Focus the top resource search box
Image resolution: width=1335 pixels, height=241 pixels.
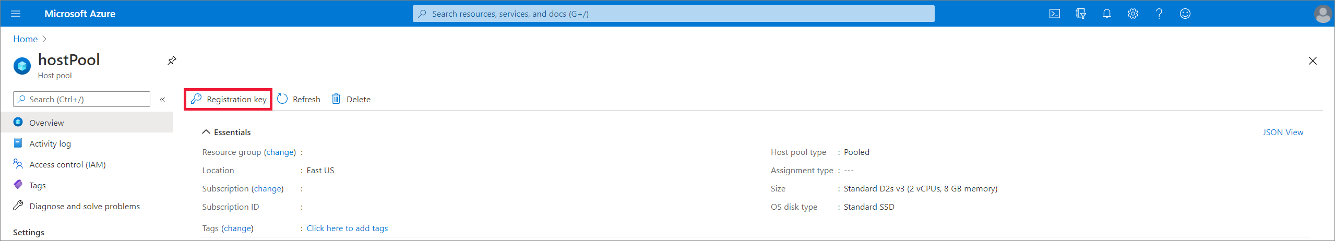click(673, 14)
